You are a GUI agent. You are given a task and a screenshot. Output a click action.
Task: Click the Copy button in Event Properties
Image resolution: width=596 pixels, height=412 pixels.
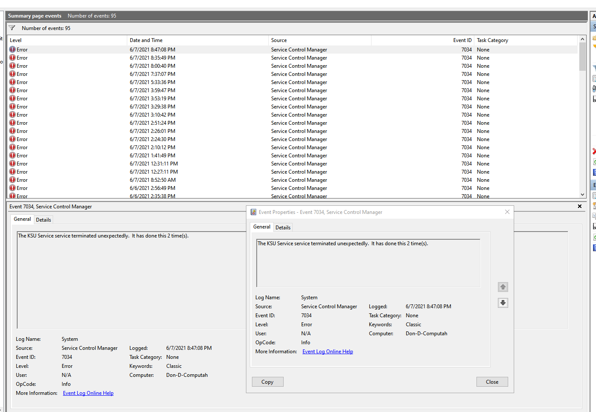pos(267,382)
